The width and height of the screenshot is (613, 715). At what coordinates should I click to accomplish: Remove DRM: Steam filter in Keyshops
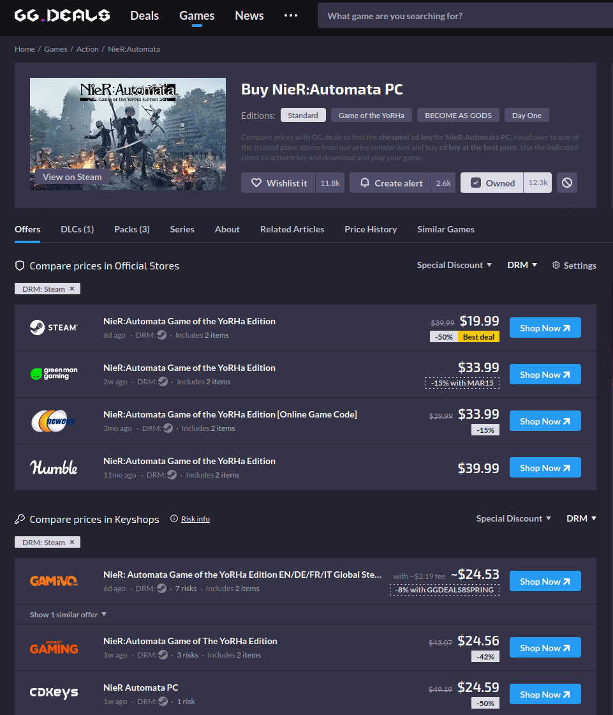point(72,542)
